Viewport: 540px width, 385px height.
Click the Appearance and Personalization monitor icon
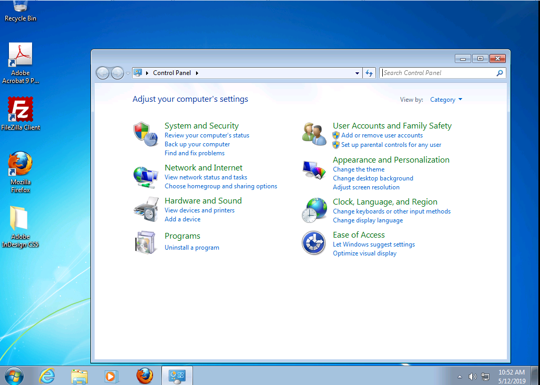click(x=314, y=170)
